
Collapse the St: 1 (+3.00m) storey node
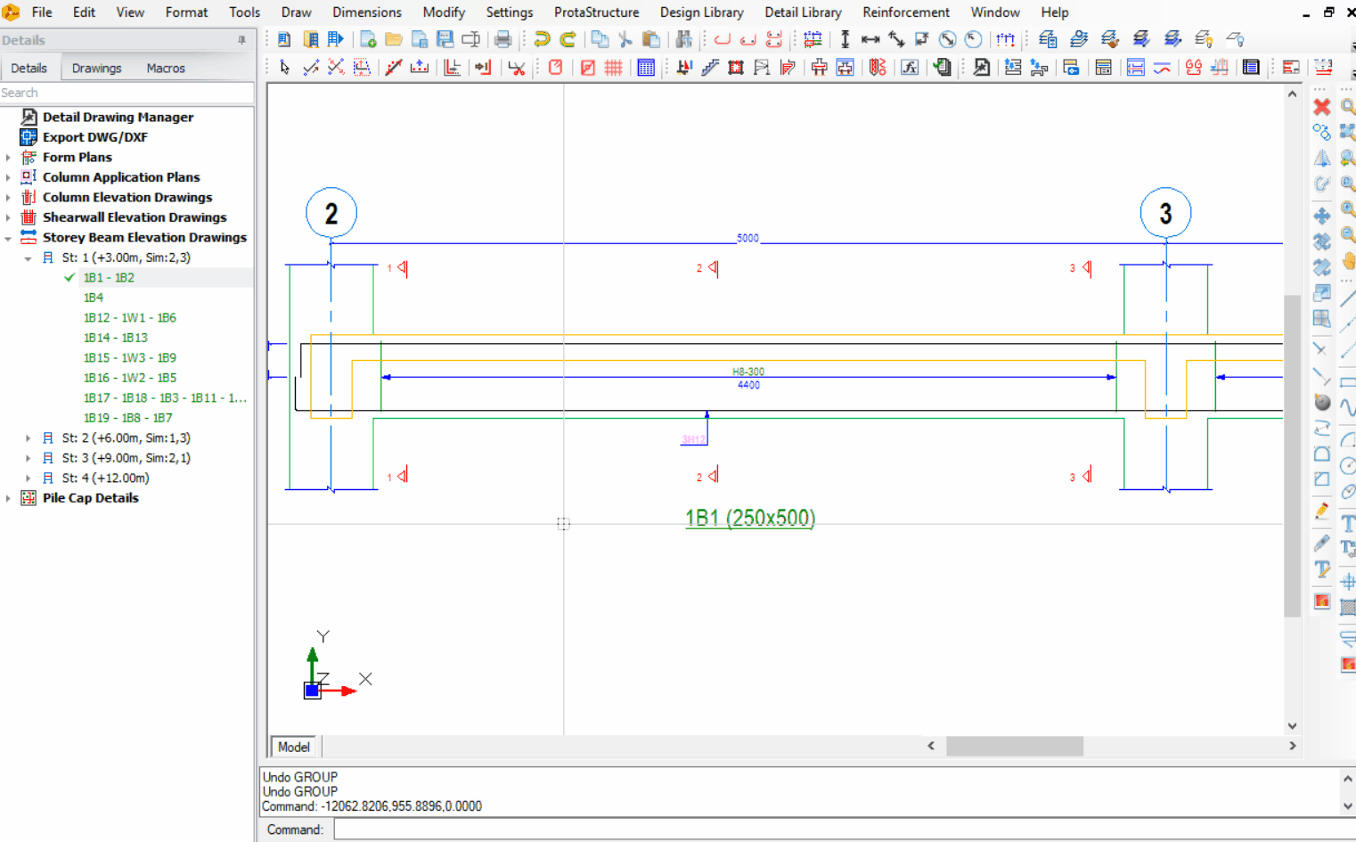point(28,258)
